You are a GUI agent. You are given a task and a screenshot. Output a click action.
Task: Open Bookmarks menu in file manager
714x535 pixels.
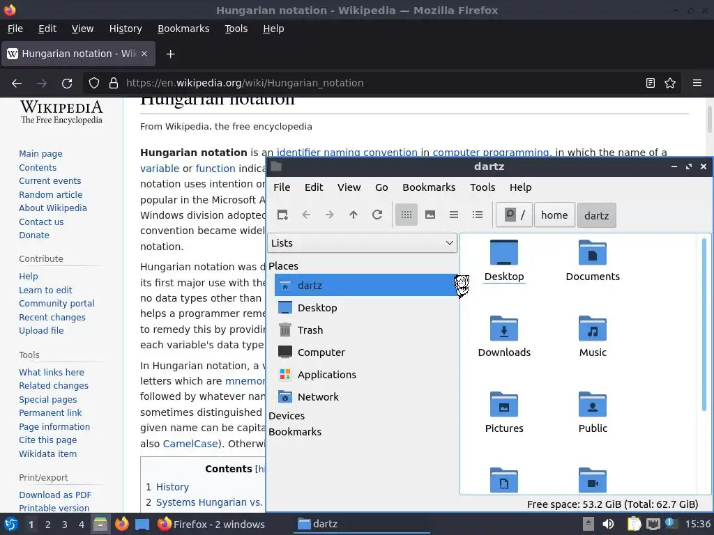click(429, 187)
